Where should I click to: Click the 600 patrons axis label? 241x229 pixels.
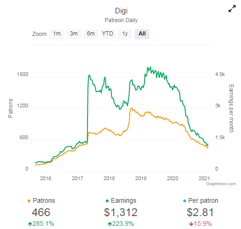(x=24, y=137)
